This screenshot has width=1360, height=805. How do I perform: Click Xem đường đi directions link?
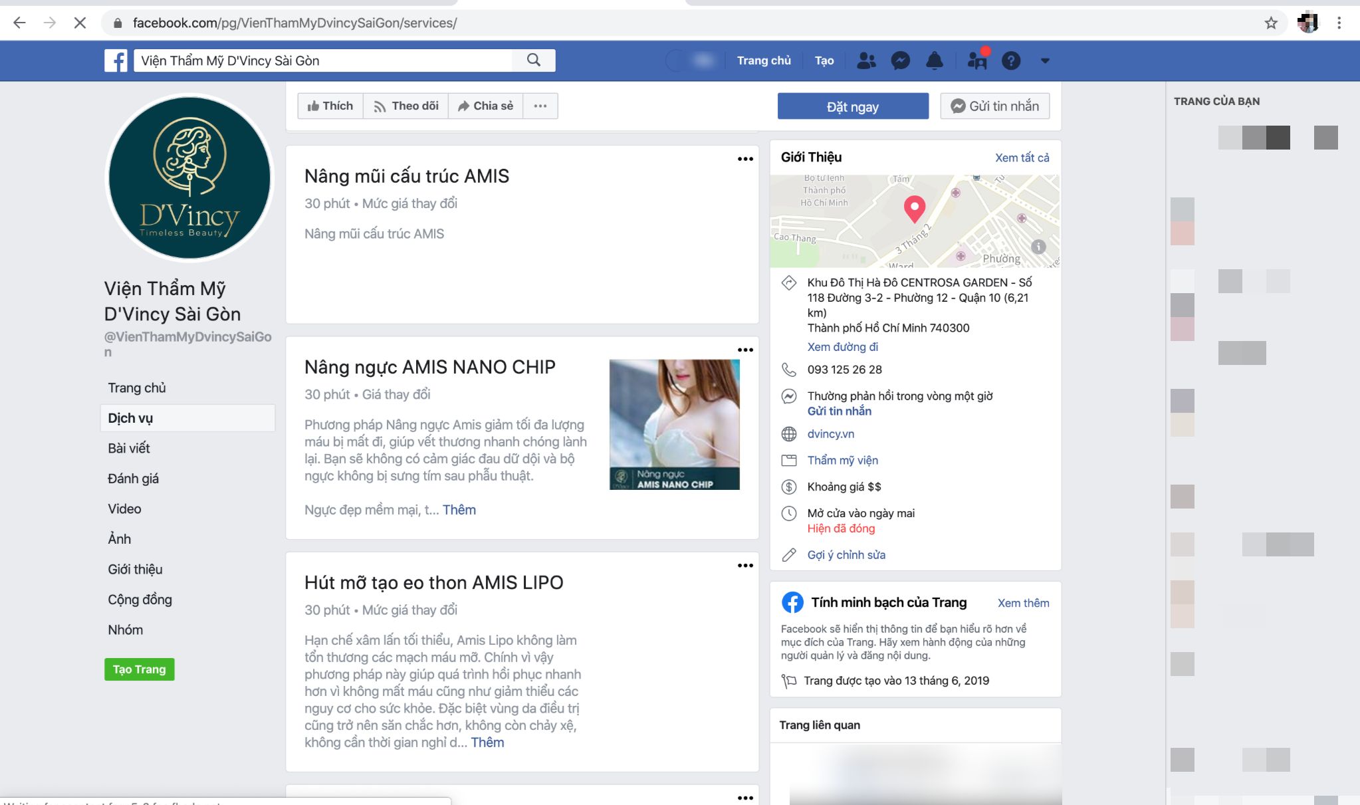[842, 347]
